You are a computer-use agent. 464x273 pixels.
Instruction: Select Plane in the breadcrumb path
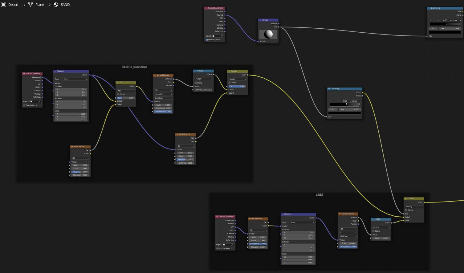[x=39, y=5]
